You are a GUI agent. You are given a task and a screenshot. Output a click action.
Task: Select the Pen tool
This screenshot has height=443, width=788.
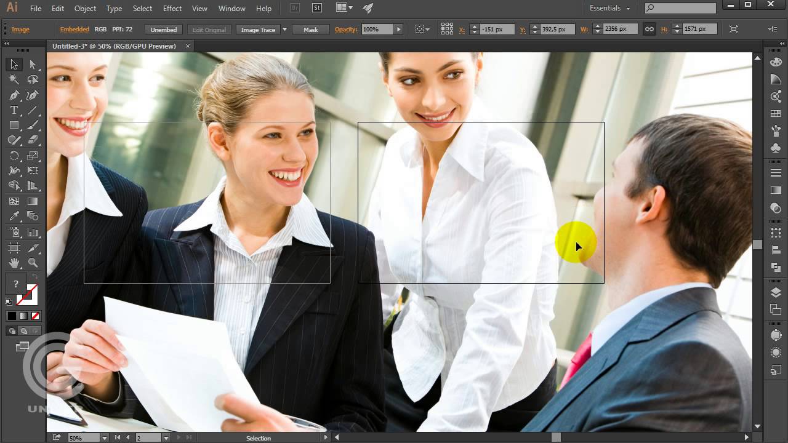coord(14,95)
